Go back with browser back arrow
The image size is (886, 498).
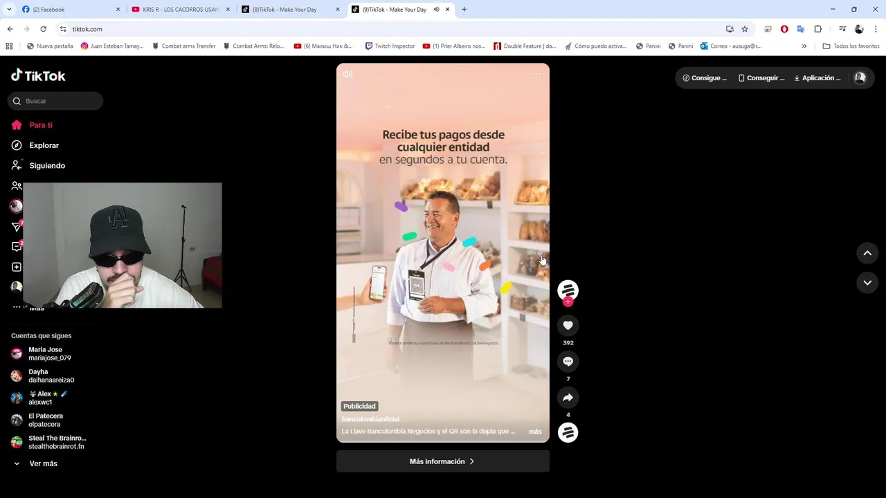[10, 29]
